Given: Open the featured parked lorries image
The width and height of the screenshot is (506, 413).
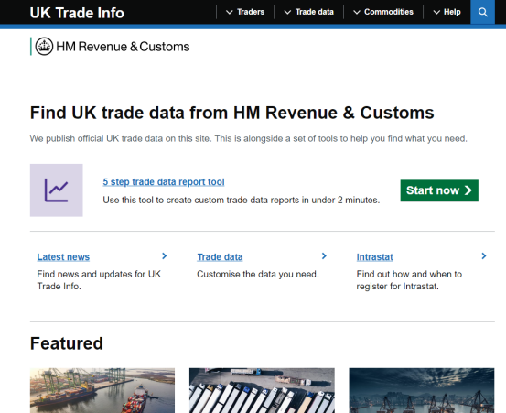Looking at the screenshot, I should [x=262, y=390].
